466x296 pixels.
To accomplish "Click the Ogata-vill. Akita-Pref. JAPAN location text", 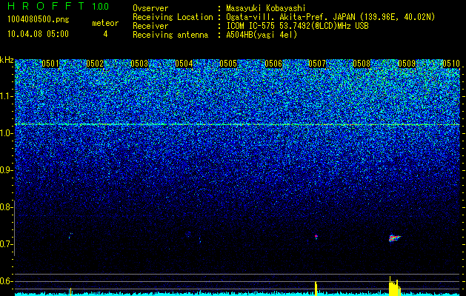I will pyautogui.click(x=330, y=17).
